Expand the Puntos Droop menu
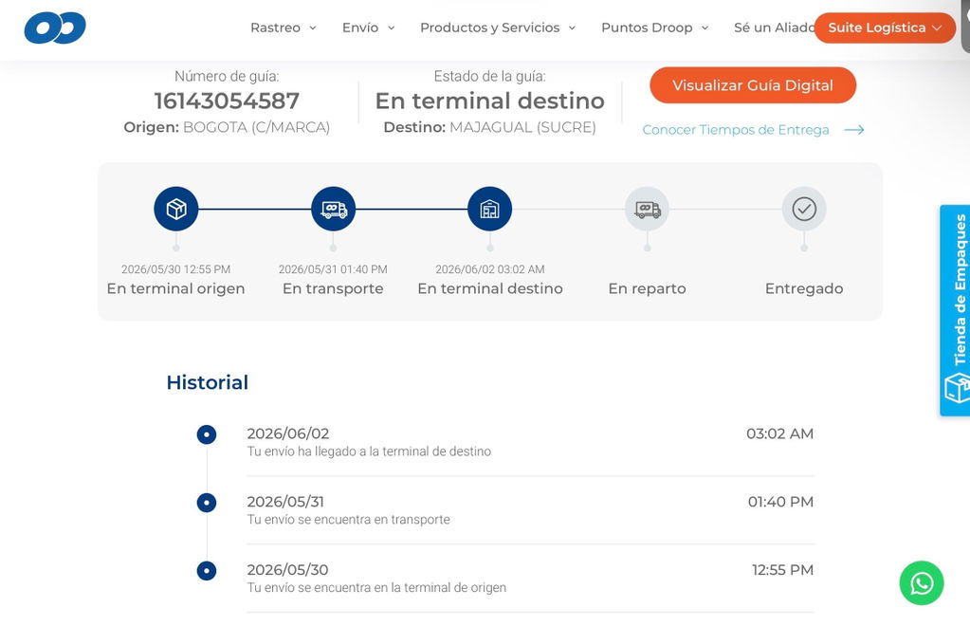This screenshot has width=970, height=626. pos(655,28)
